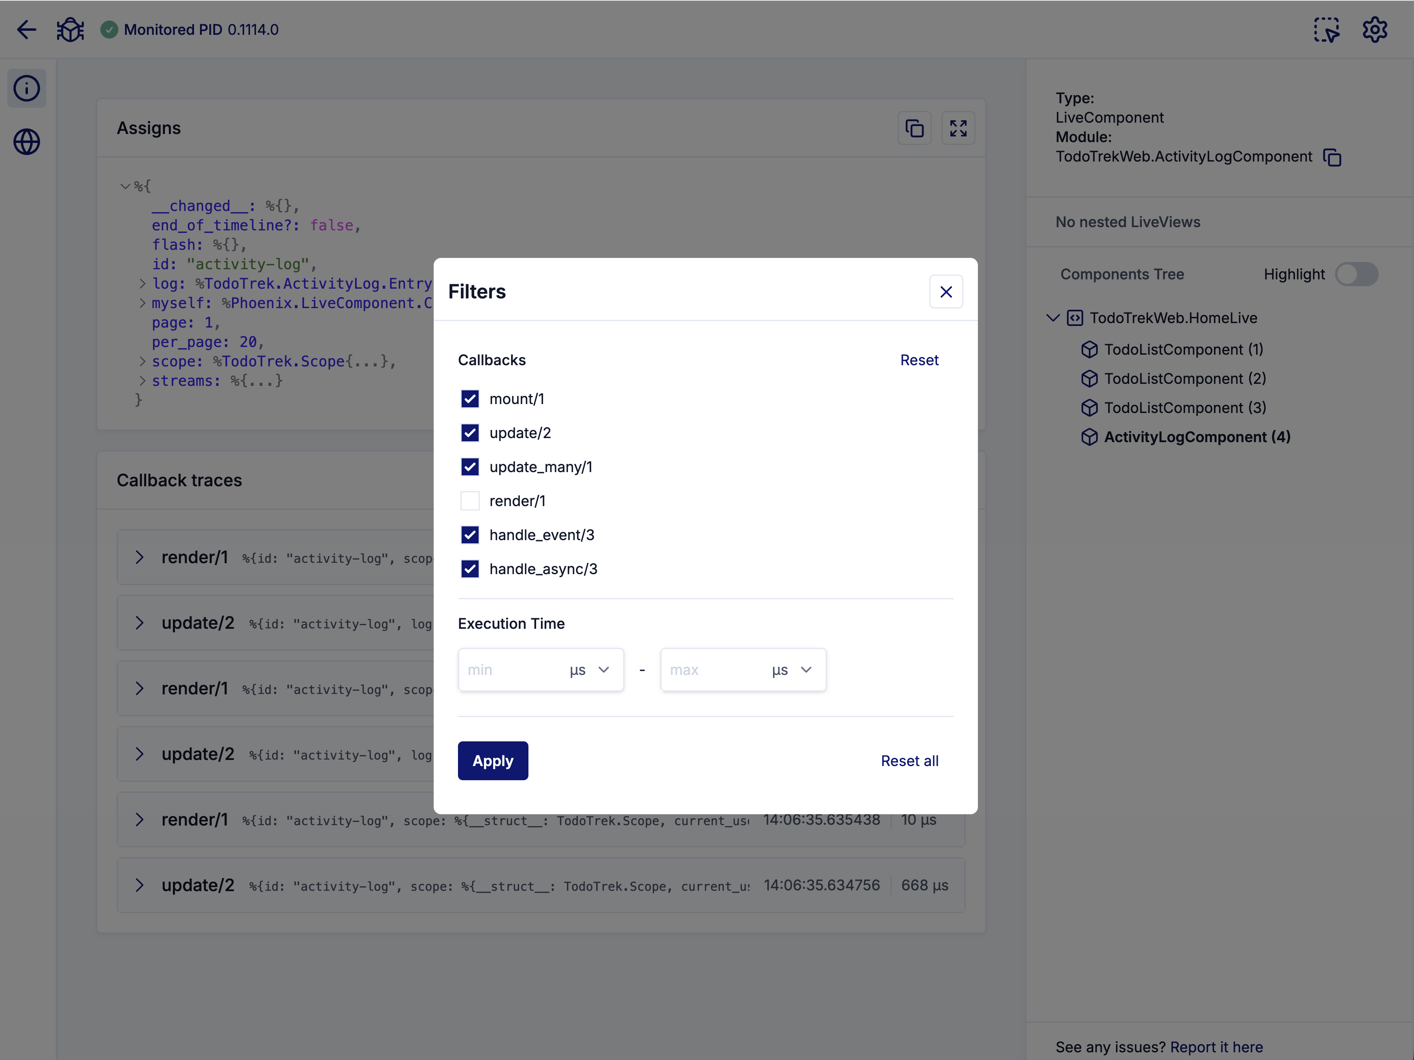Expand the first render/1 callback trace
The width and height of the screenshot is (1414, 1060).
141,557
